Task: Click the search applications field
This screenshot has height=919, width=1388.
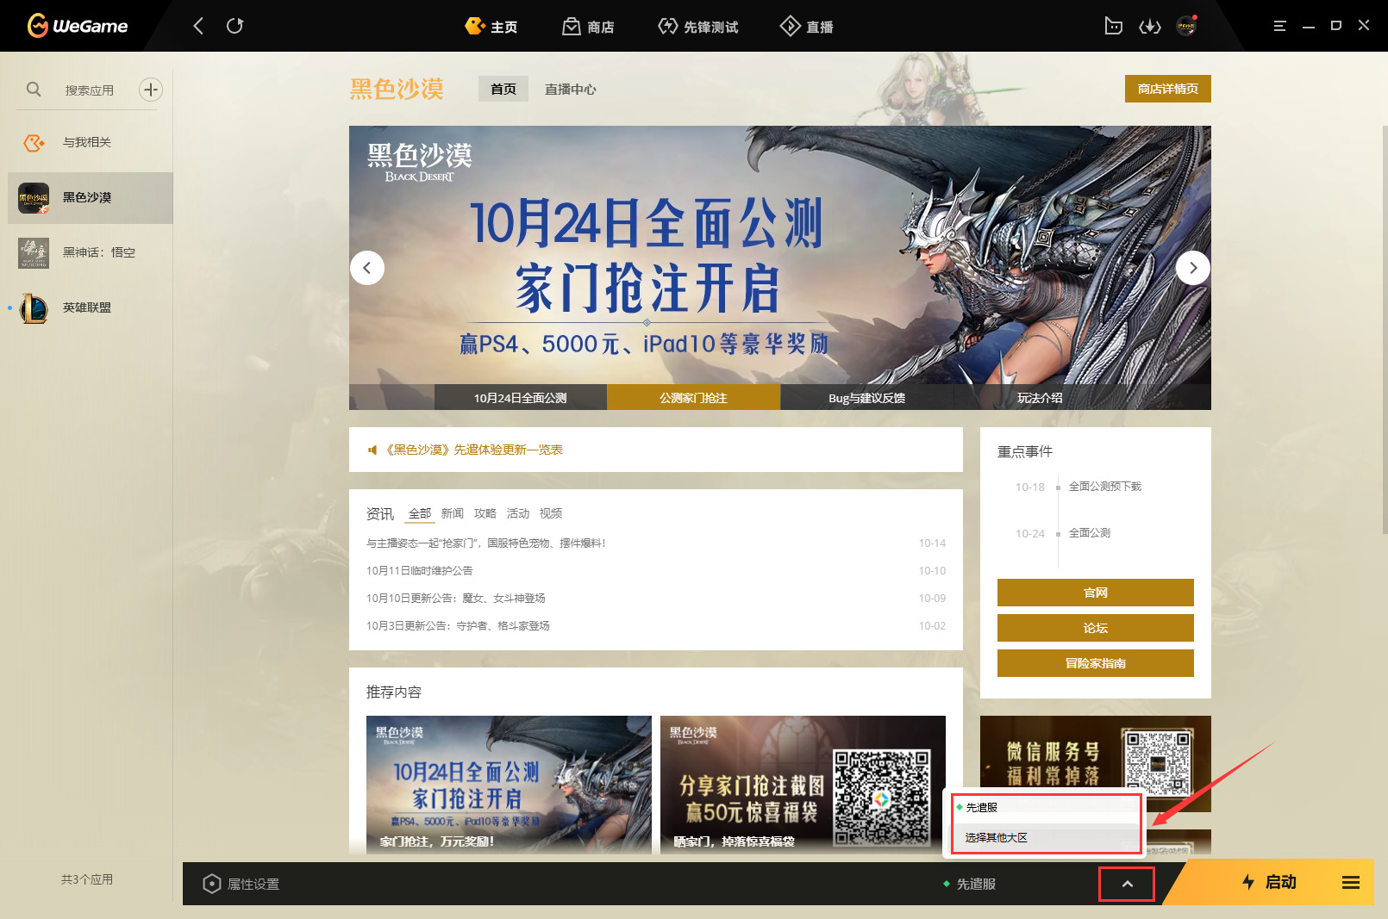Action: pyautogui.click(x=89, y=90)
